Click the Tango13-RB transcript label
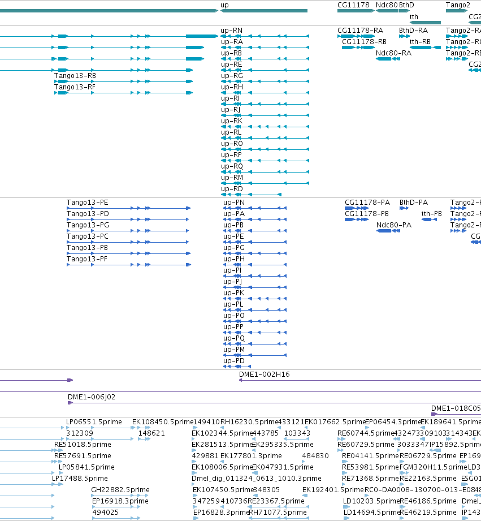Viewport: 481px width, 521px height. click(75, 76)
